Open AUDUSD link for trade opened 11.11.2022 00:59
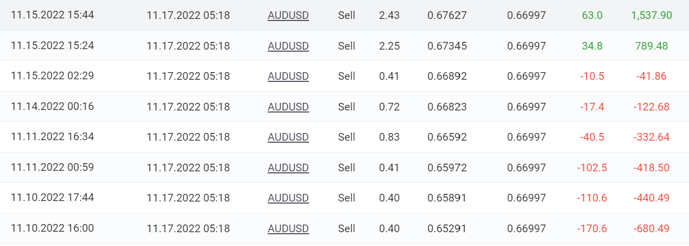The image size is (689, 246). (288, 168)
